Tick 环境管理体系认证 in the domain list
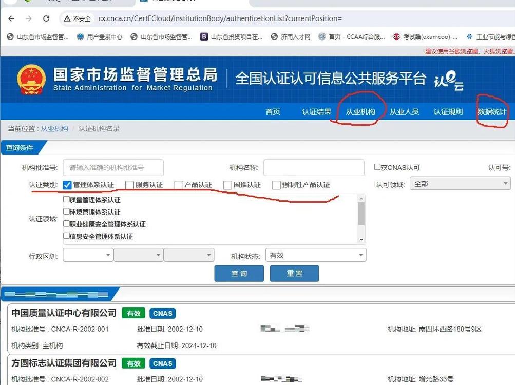 pyautogui.click(x=67, y=211)
